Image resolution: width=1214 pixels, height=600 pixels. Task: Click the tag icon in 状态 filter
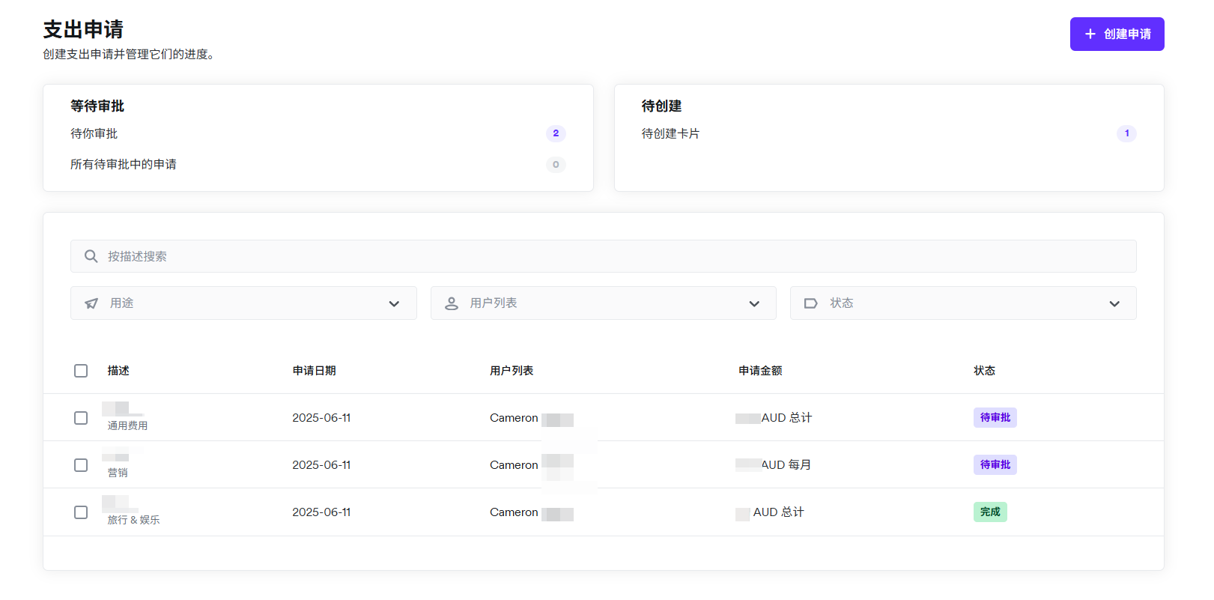[810, 303]
